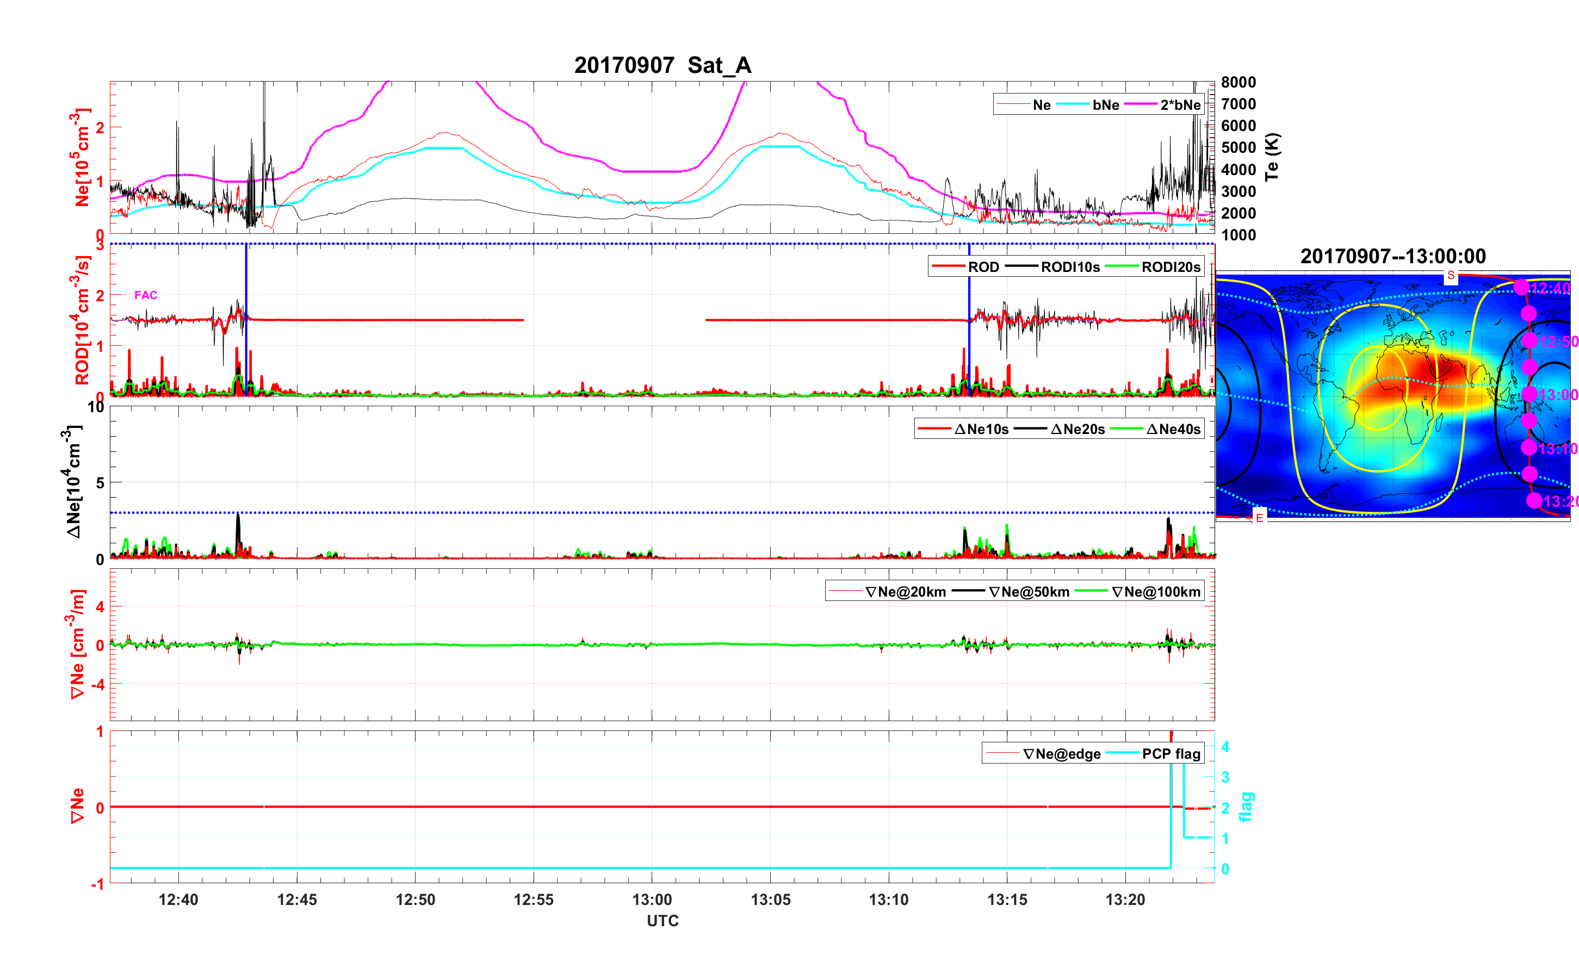Select the bNe cyan legend entry

click(x=1105, y=105)
